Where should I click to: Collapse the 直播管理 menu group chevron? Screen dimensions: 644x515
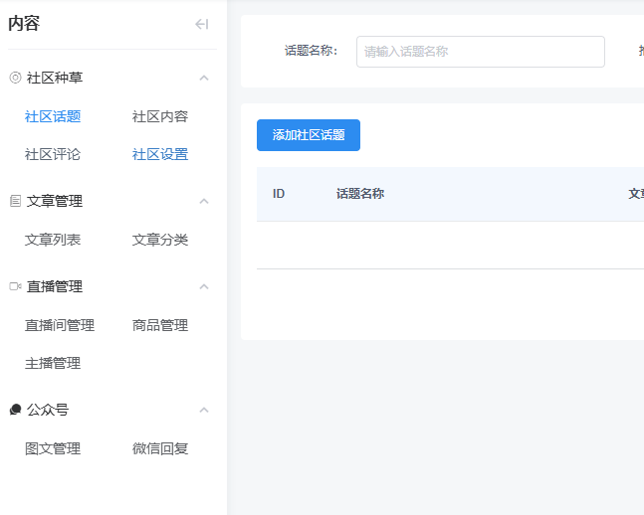click(204, 286)
